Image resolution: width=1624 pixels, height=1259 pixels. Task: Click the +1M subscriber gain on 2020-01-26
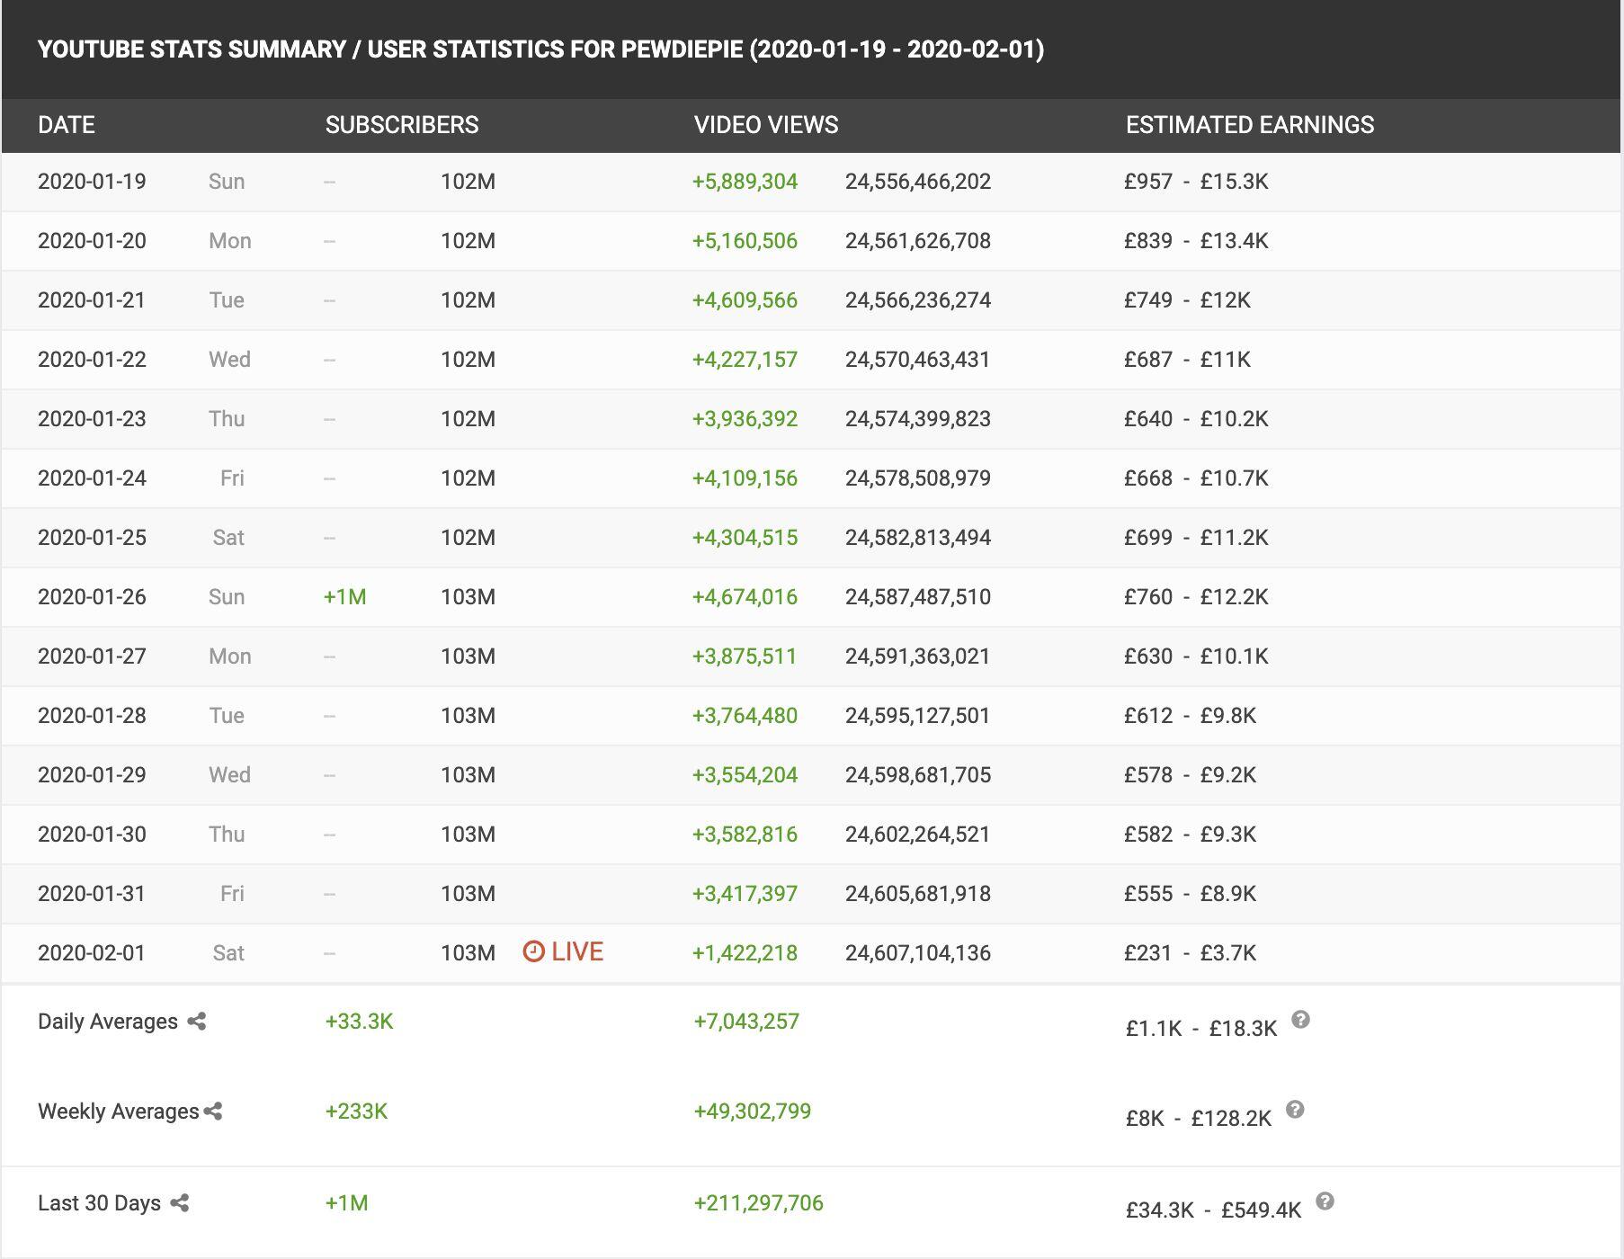tap(344, 597)
